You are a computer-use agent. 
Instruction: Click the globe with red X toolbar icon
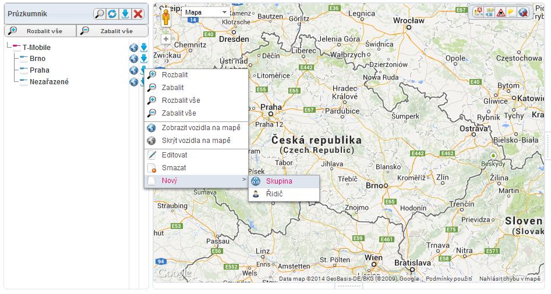coord(523,13)
